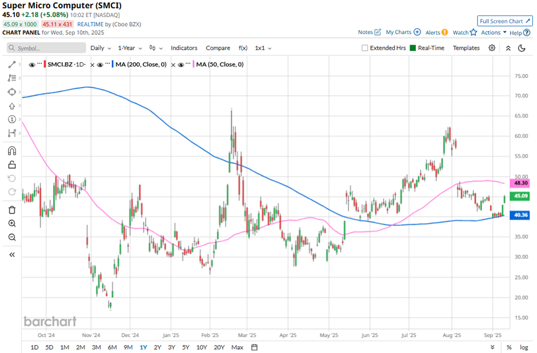Screen dimensions: 537x353
Task: Open chart settings gear icon
Action: tap(492, 48)
